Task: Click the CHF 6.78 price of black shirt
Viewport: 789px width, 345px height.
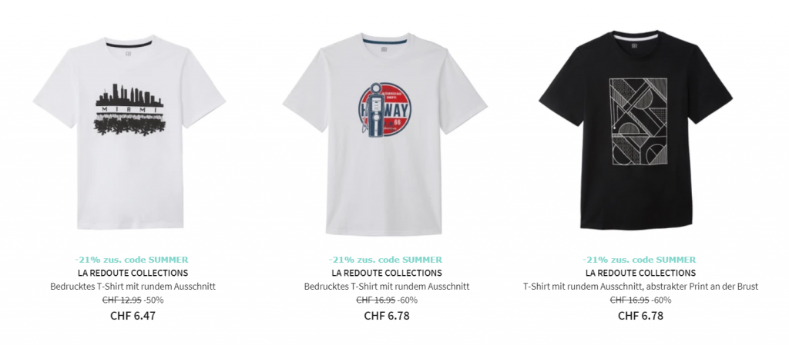Action: click(640, 316)
